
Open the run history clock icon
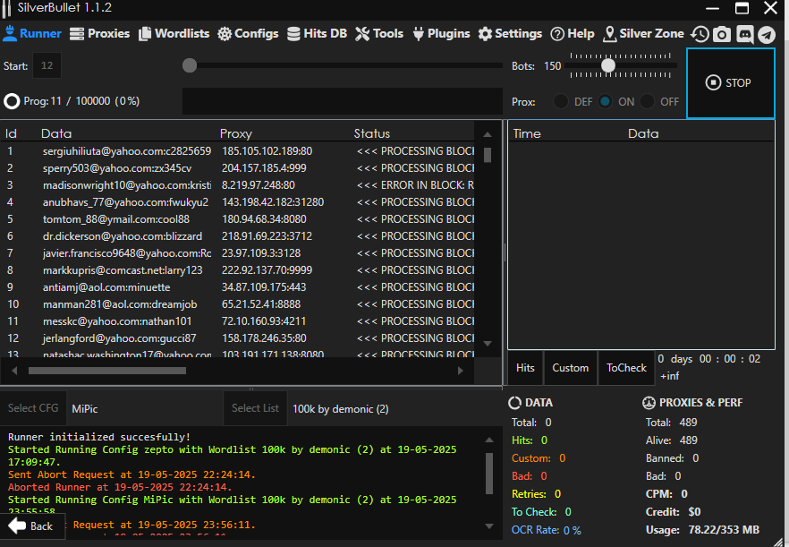tap(700, 34)
